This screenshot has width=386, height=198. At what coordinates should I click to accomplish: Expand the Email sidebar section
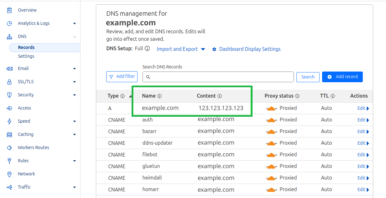click(x=74, y=69)
